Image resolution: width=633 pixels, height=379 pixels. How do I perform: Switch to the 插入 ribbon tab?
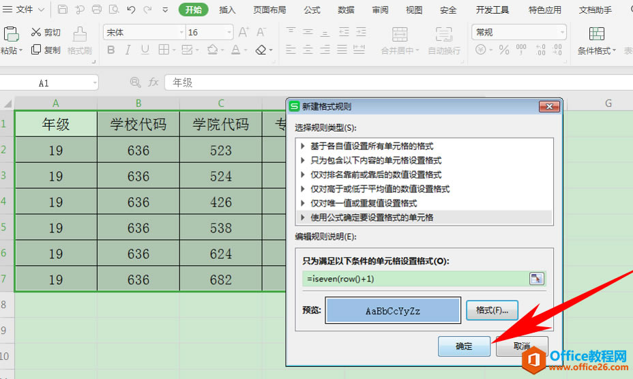tap(227, 10)
